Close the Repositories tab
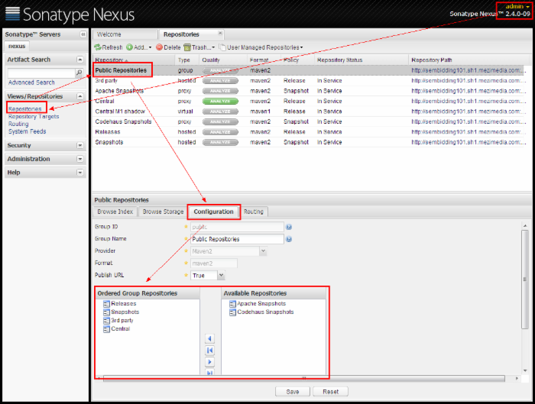 220,33
